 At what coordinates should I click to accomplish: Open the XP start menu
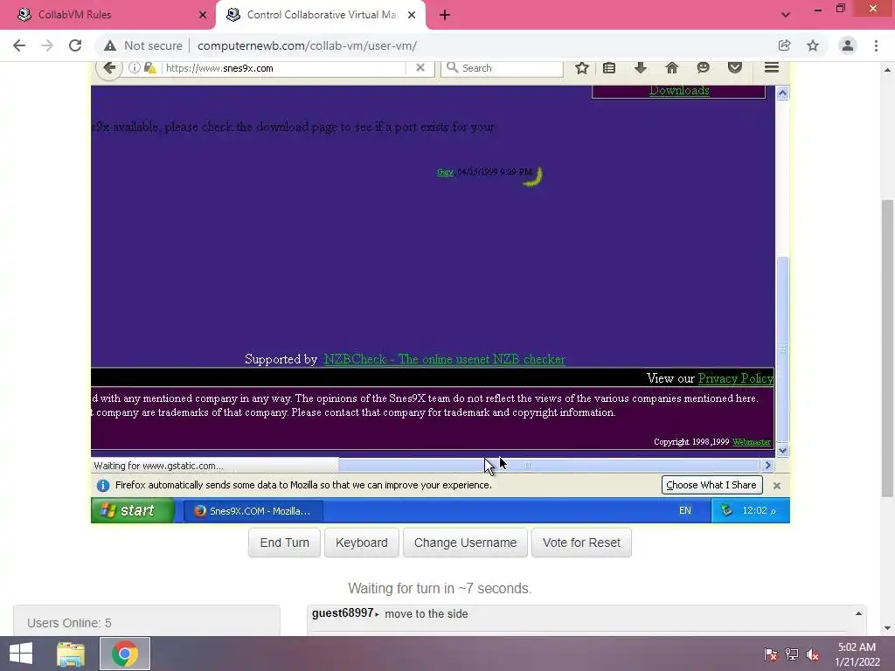point(134,510)
